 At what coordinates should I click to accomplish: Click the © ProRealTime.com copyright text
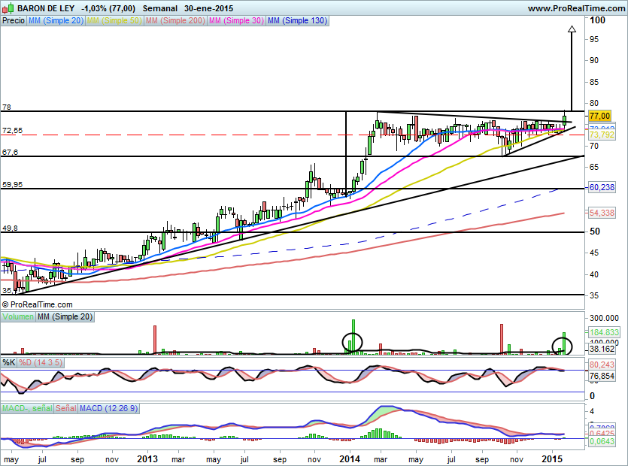38,304
